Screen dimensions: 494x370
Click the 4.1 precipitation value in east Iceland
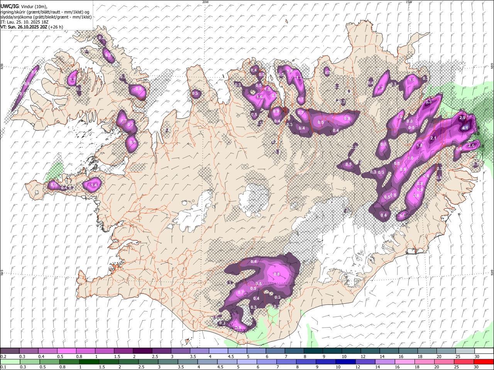pos(465,128)
